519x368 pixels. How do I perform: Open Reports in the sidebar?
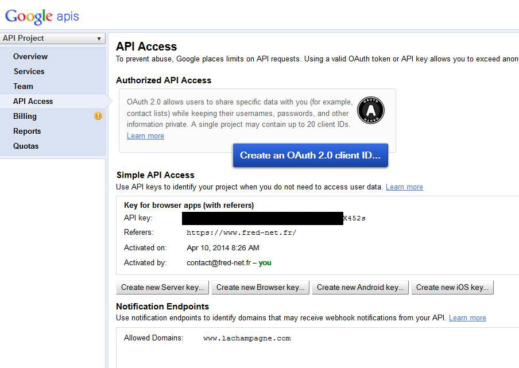[x=27, y=131]
